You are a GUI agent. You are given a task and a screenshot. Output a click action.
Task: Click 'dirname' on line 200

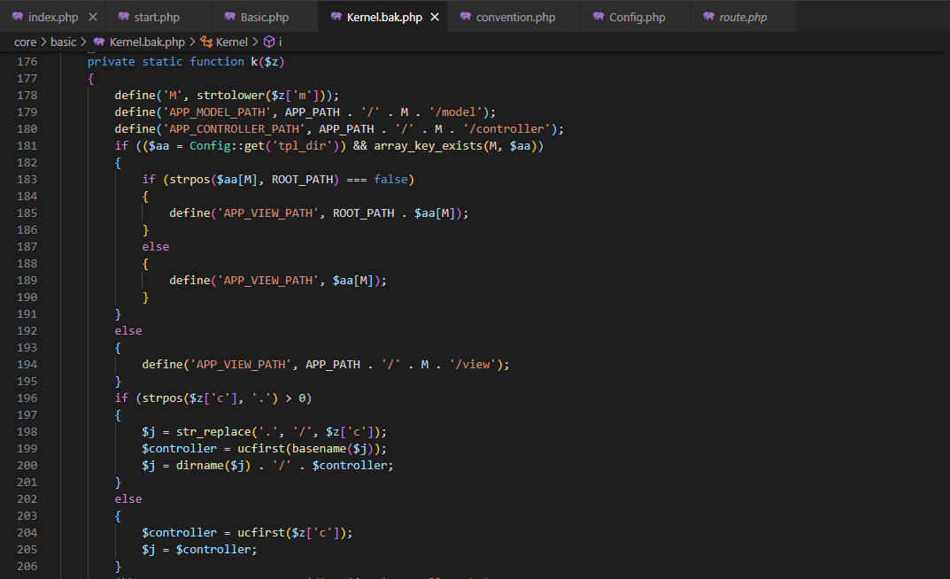coord(200,466)
